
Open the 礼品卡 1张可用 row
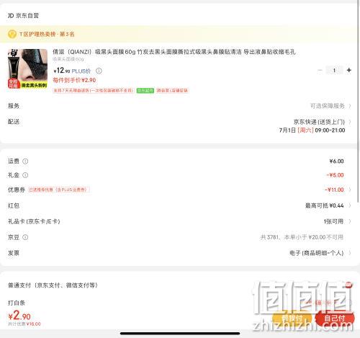coord(179,221)
